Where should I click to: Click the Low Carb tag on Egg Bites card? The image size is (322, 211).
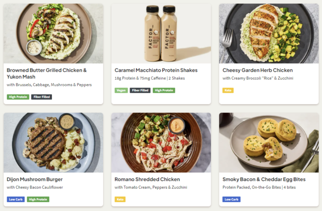(x=232, y=200)
